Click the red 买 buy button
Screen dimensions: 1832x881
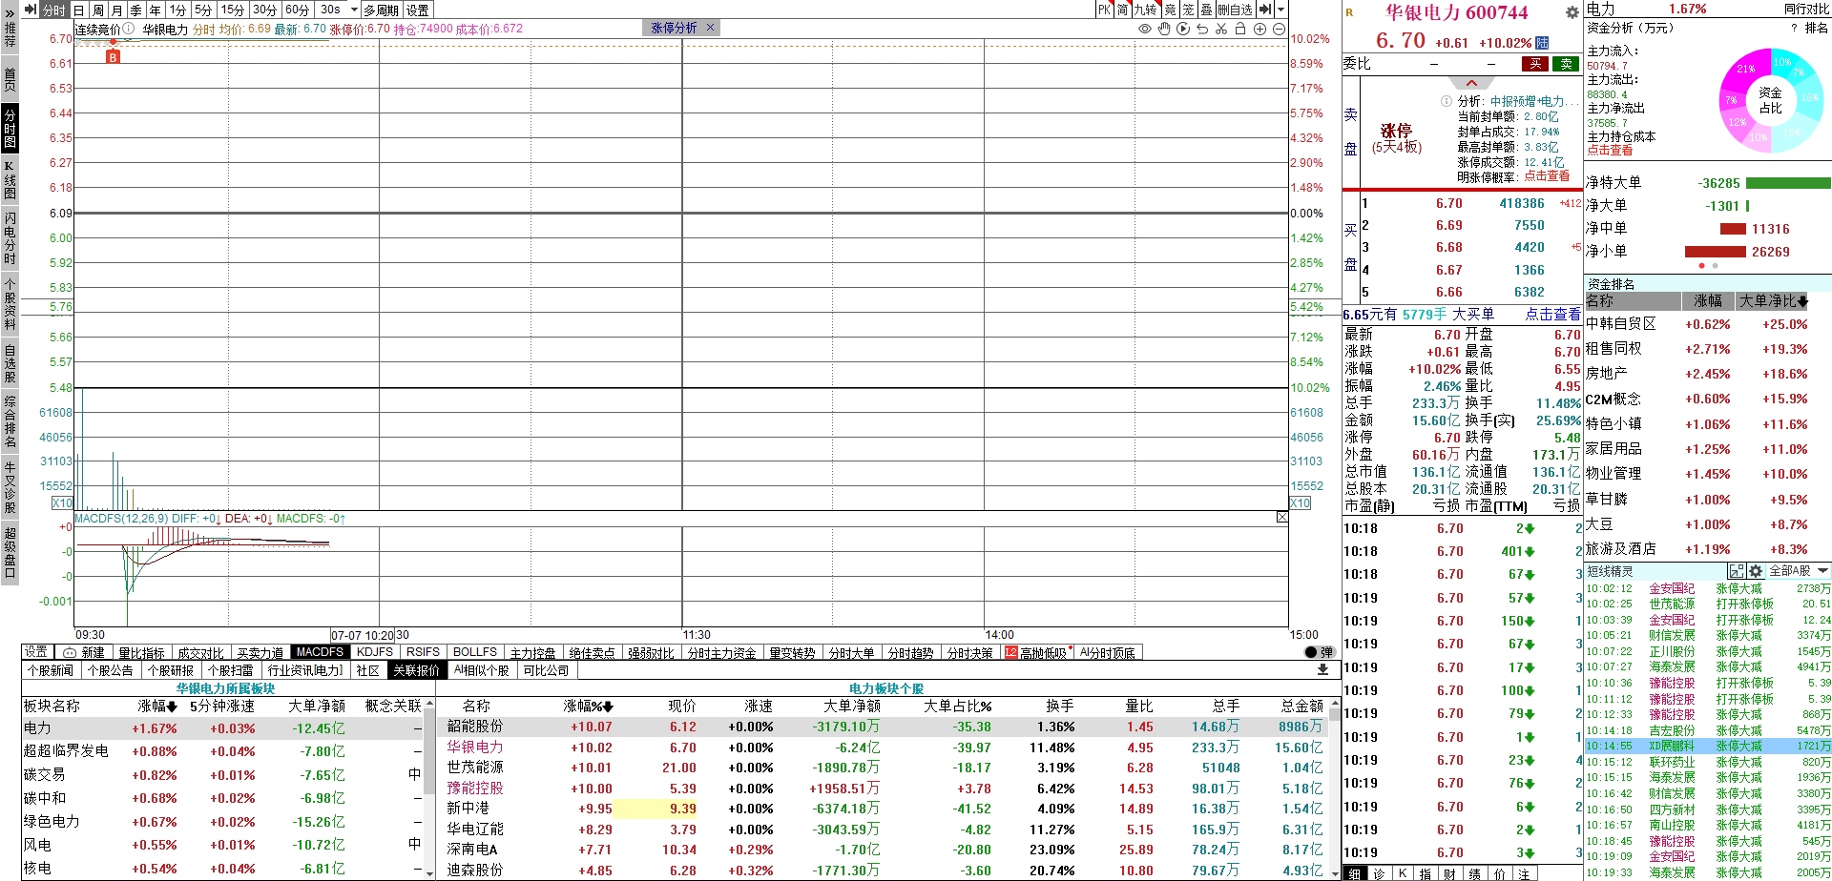coord(1535,64)
